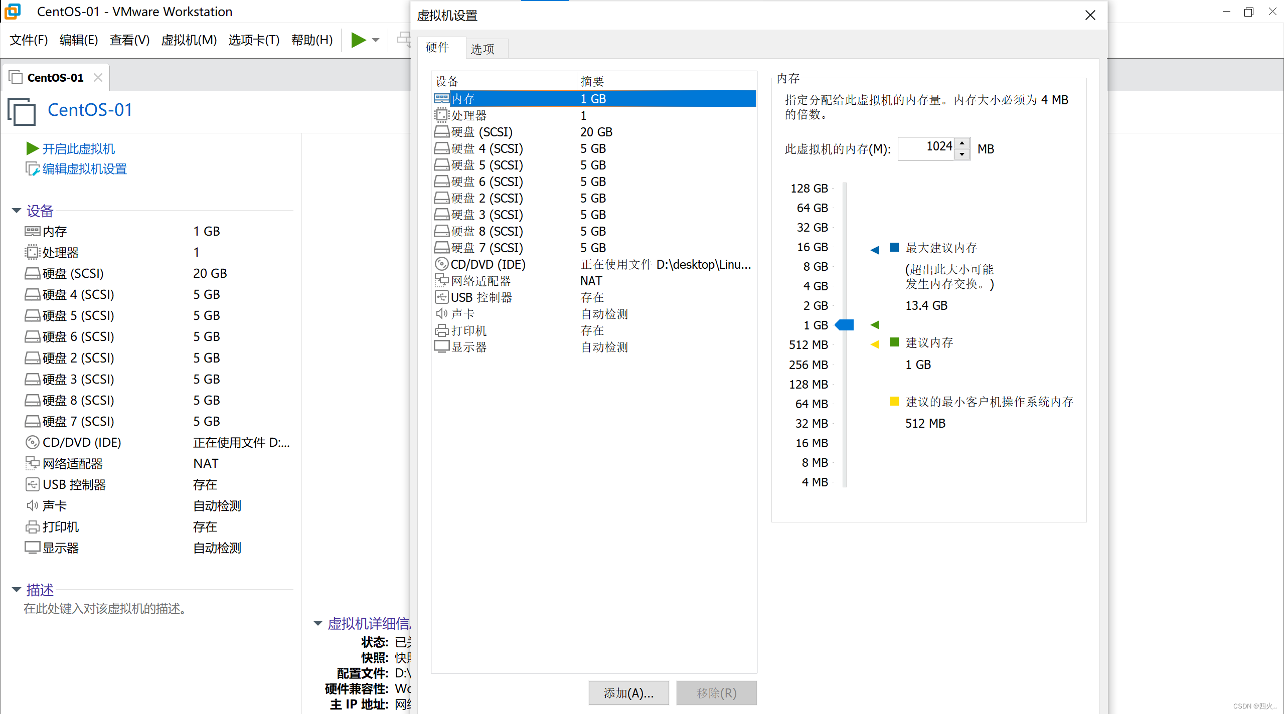Open the 查看(V) menu
The width and height of the screenshot is (1284, 714).
[x=129, y=40]
